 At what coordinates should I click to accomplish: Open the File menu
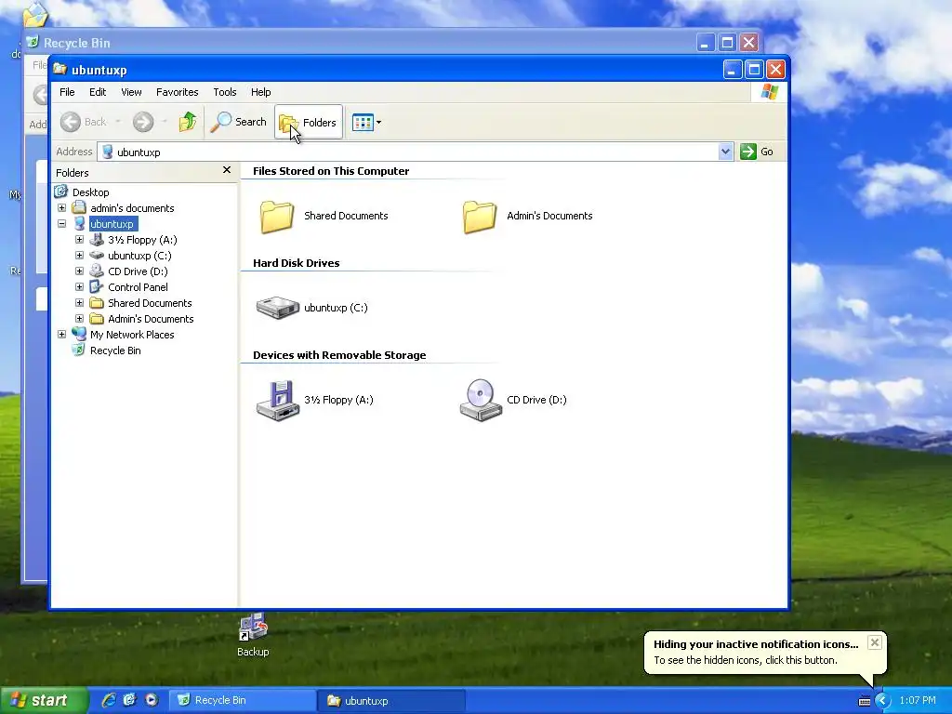(67, 92)
